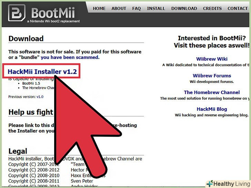Click 'a Nintendo Wii boot2 replacement' tagline
This screenshot has width=251, height=188.
point(53,21)
